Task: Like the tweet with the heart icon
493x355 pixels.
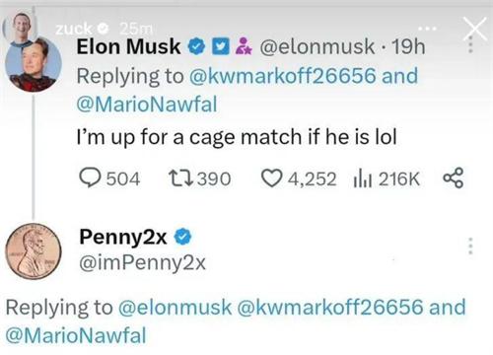Action: (x=271, y=178)
